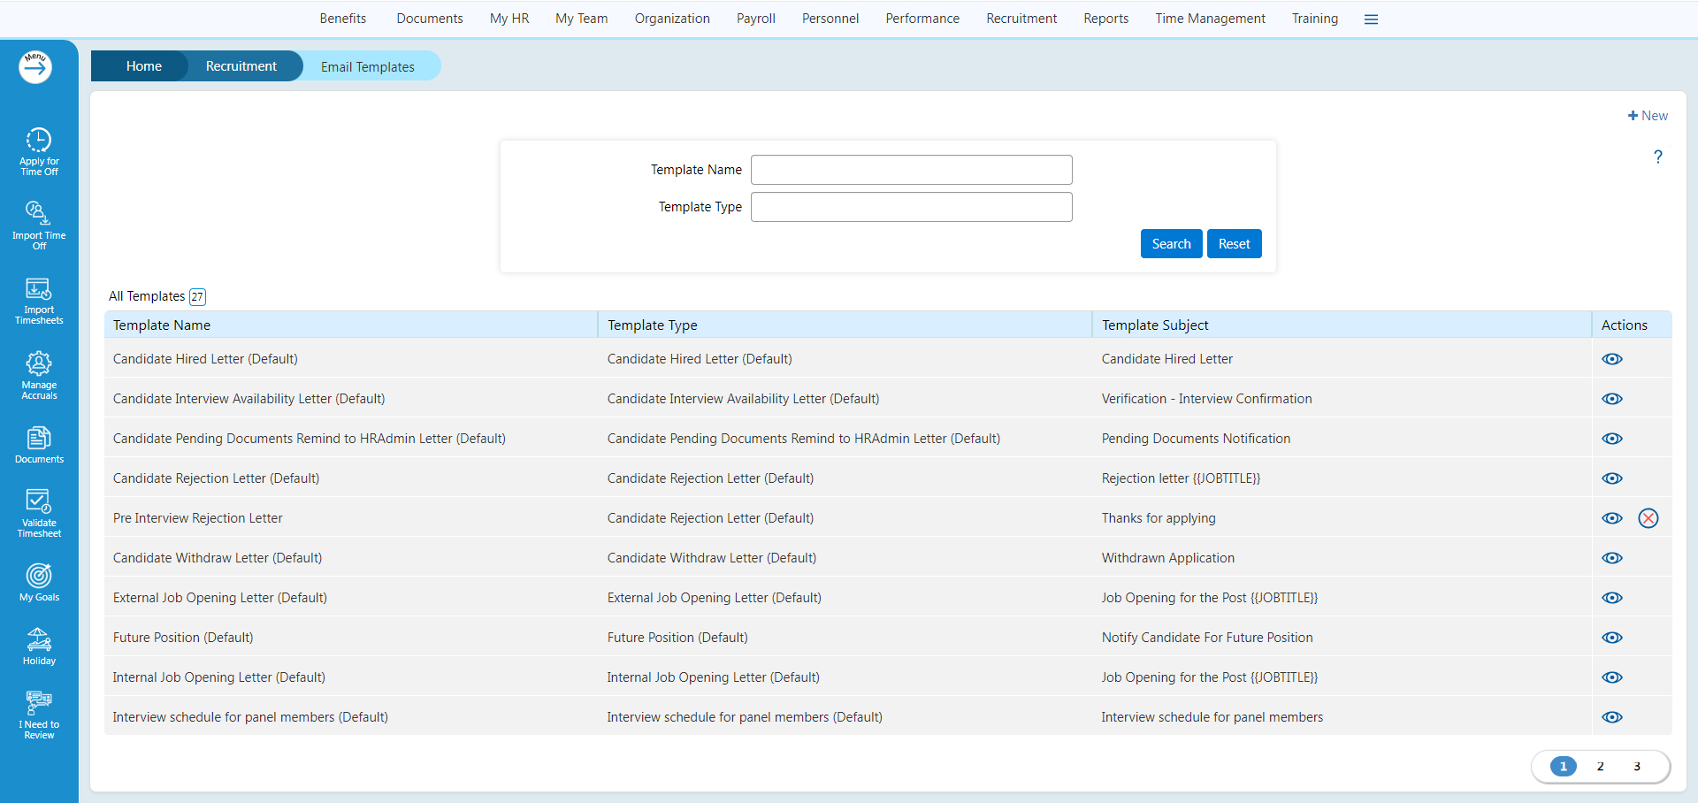Switch to the Recruitment breadcrumb tab
This screenshot has width=1698, height=803.
click(240, 65)
